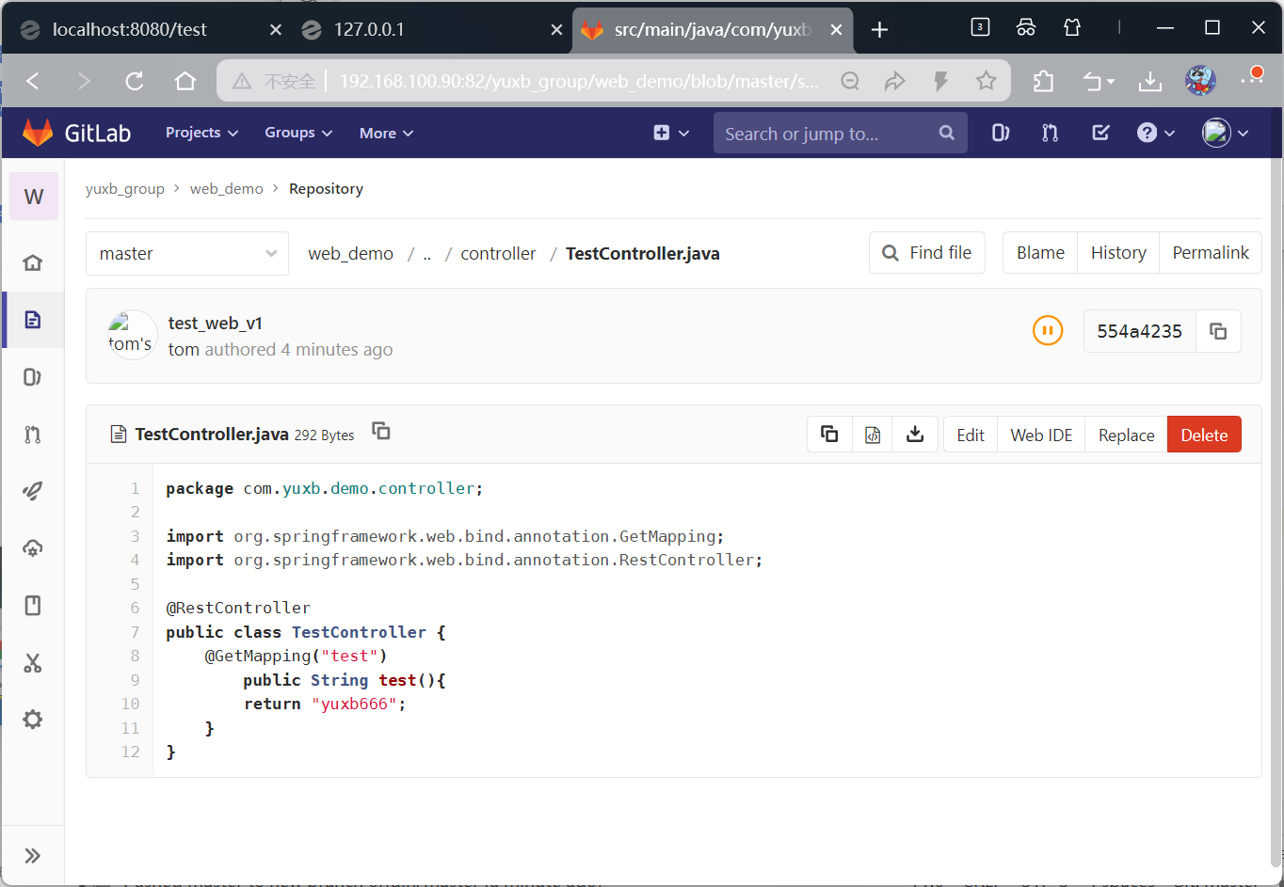Image resolution: width=1284 pixels, height=887 pixels.
Task: Open the new item plus dropdown
Action: tap(671, 134)
